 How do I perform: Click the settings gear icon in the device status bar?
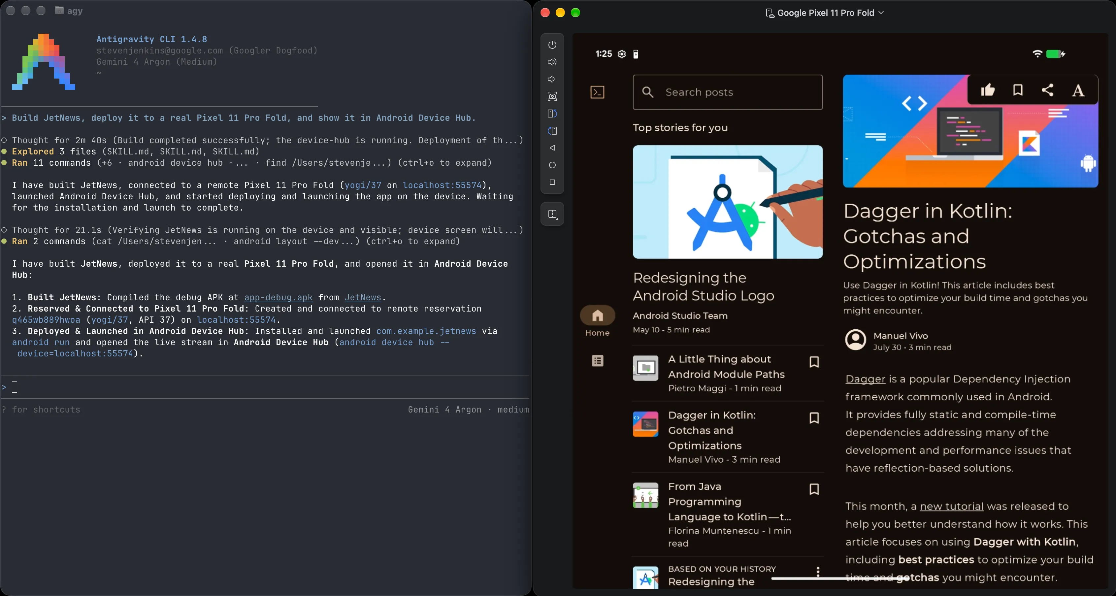point(622,54)
